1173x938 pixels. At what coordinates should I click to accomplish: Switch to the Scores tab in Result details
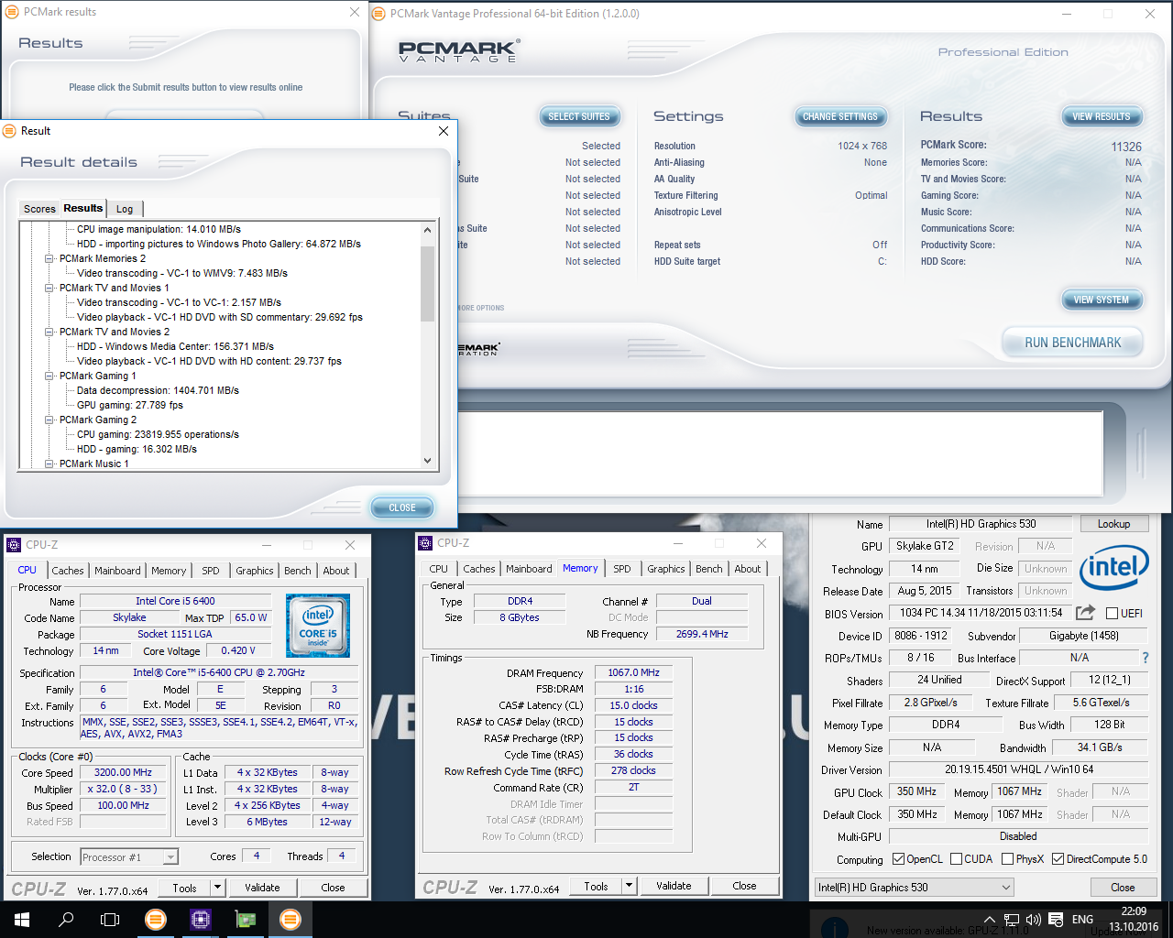coord(39,209)
